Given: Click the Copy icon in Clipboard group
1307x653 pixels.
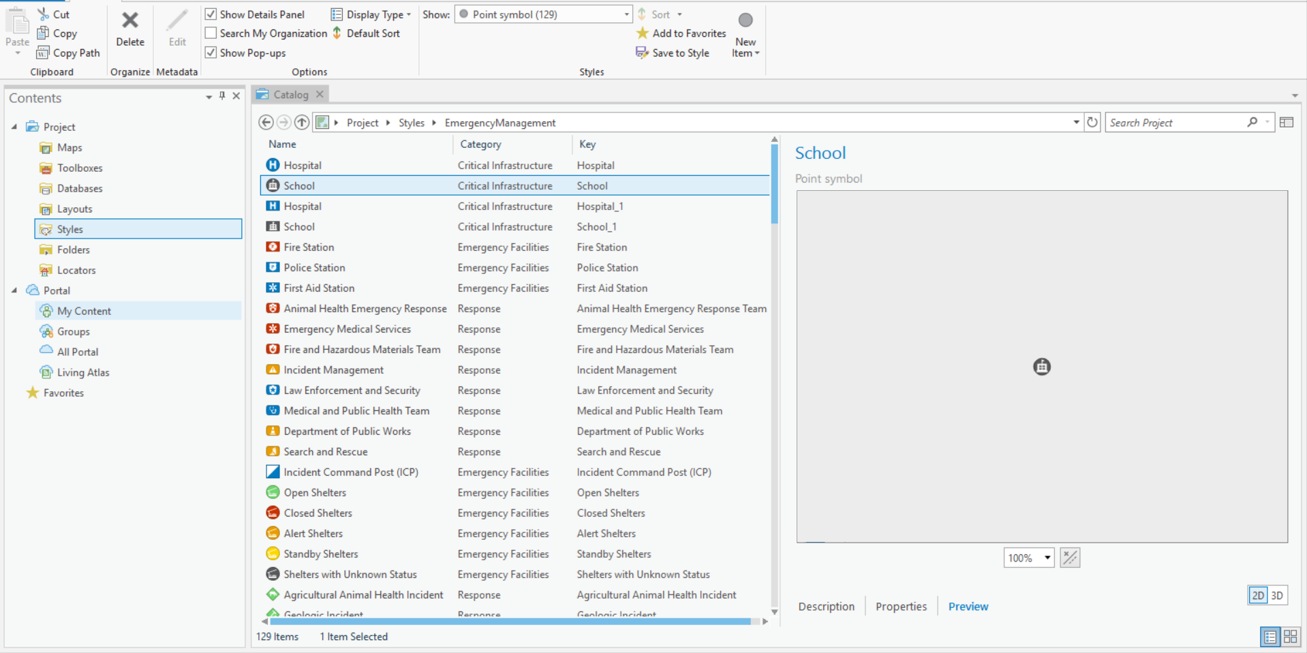Looking at the screenshot, I should 44,33.
